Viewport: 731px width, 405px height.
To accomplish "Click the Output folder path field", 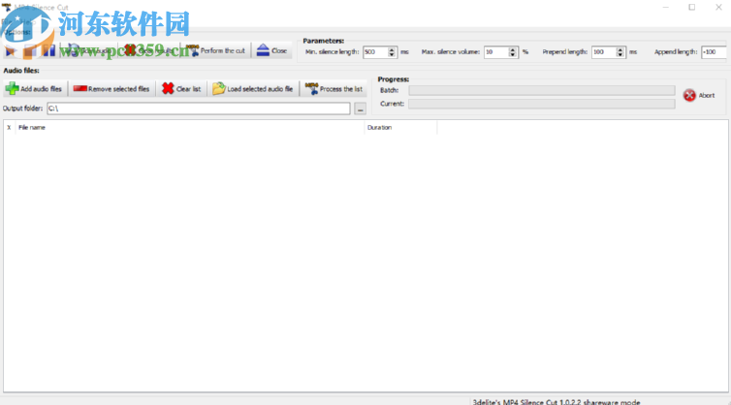I will [199, 109].
